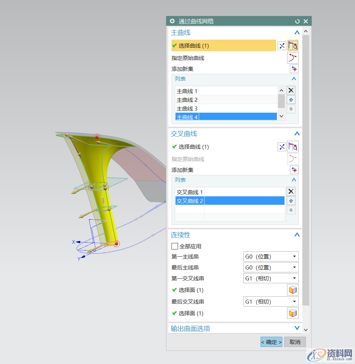355x364 pixels.
Task: Move 交叉曲线 2 up with the arrow icon
Action: coord(291,200)
